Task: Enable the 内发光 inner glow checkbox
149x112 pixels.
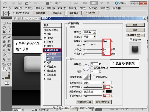Action: click(45, 46)
